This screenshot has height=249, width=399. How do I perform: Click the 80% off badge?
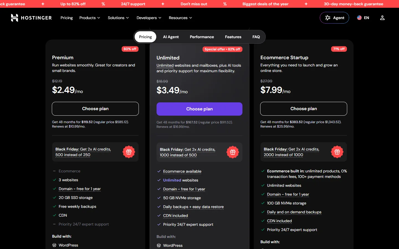coord(130,49)
